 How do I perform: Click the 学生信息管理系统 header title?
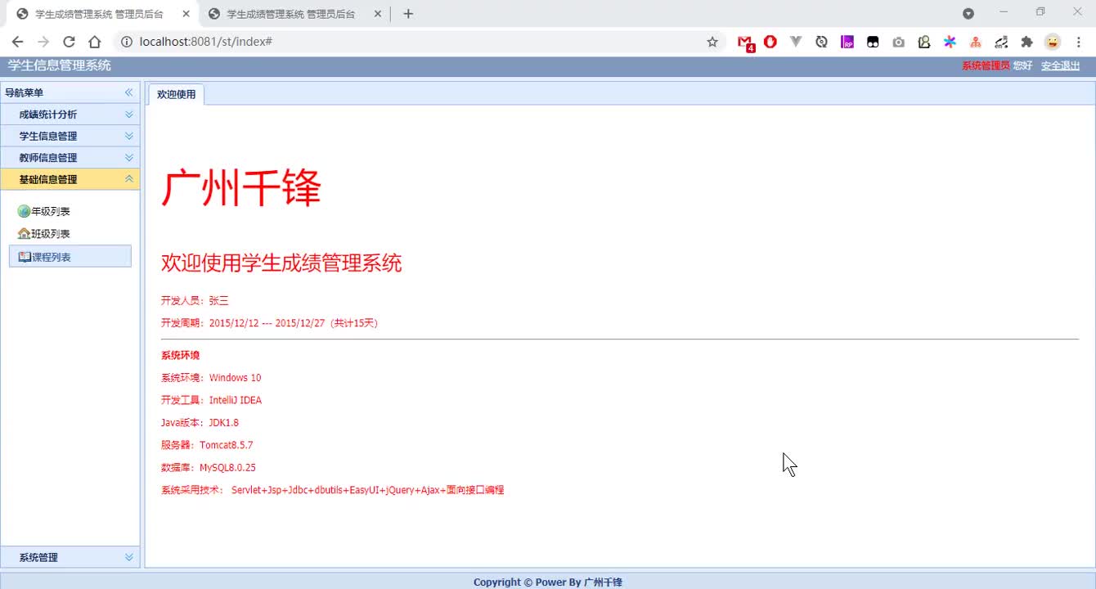(60, 65)
